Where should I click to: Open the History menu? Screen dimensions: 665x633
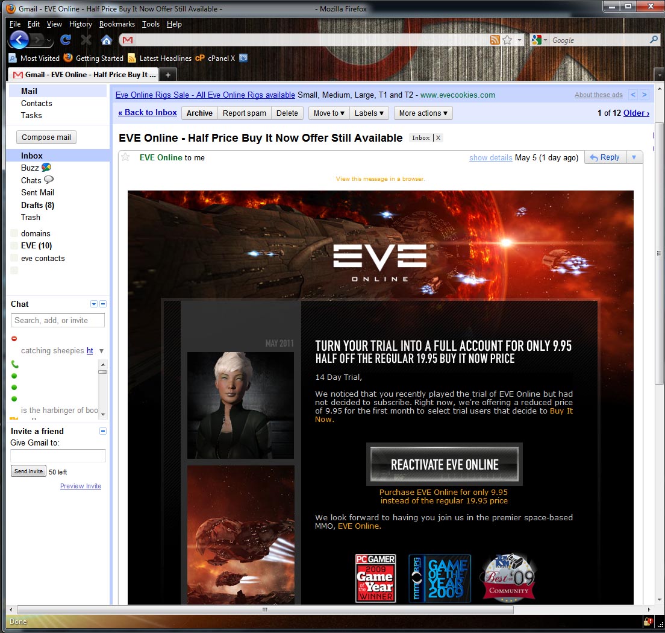tap(81, 24)
